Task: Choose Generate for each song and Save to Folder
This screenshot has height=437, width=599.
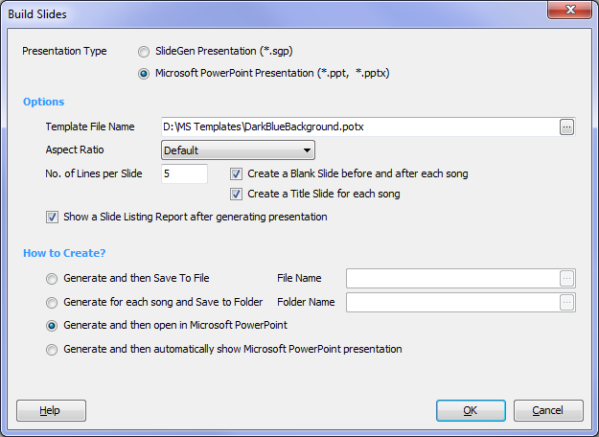Action: pyautogui.click(x=52, y=303)
